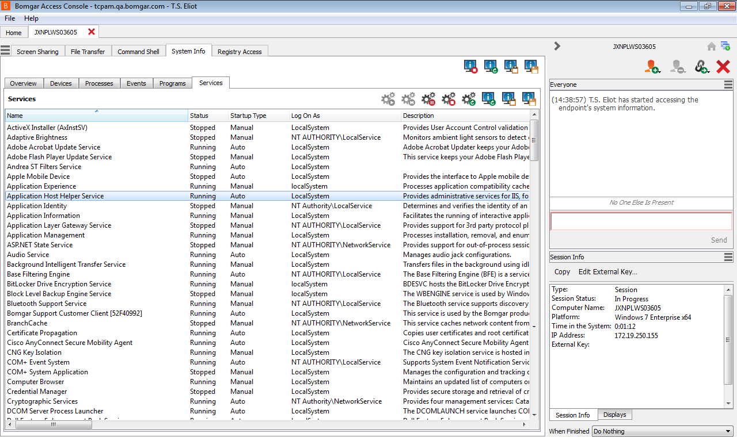Switch to the Home tab
The height and width of the screenshot is (437, 737).
click(14, 33)
